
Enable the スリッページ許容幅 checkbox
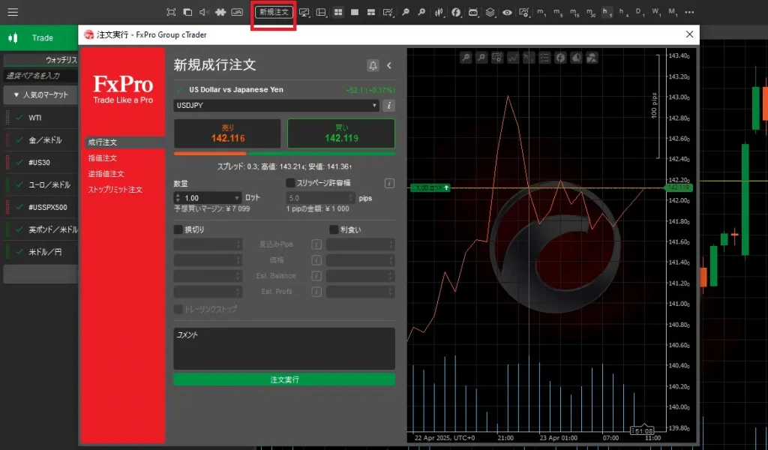[290, 183]
